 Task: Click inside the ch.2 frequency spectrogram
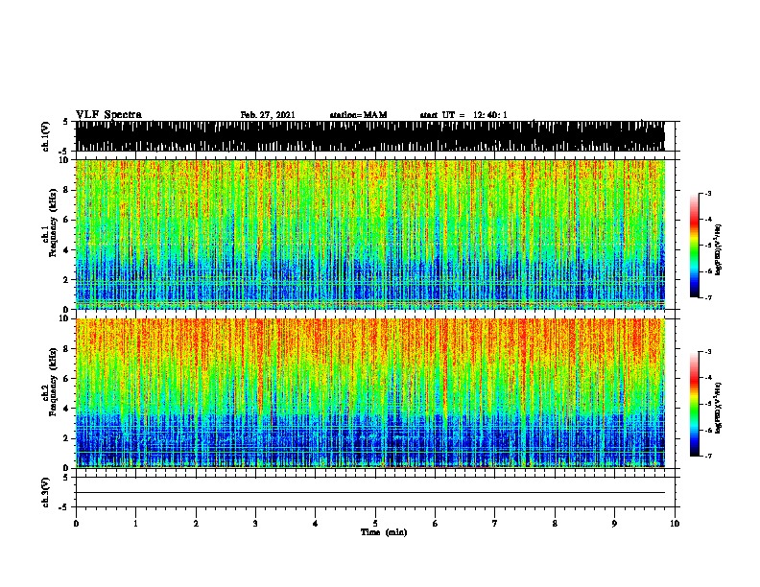pos(369,393)
